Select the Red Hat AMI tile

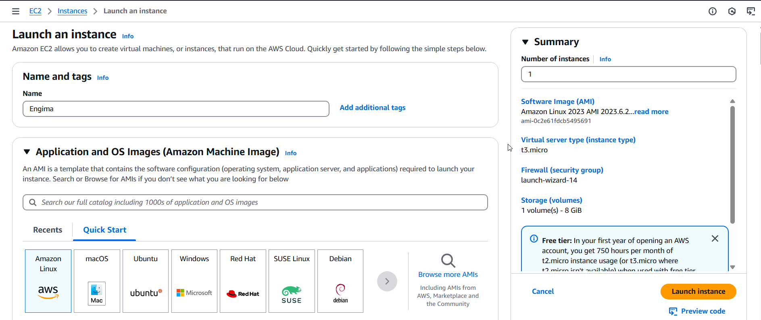click(243, 281)
